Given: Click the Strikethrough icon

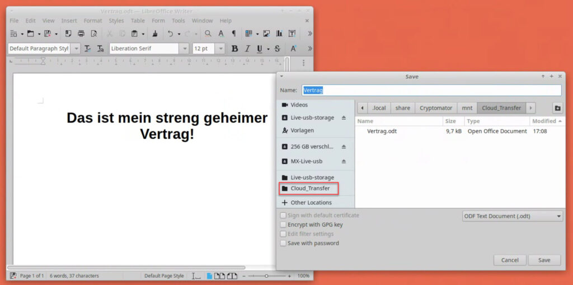Looking at the screenshot, I should 277,49.
